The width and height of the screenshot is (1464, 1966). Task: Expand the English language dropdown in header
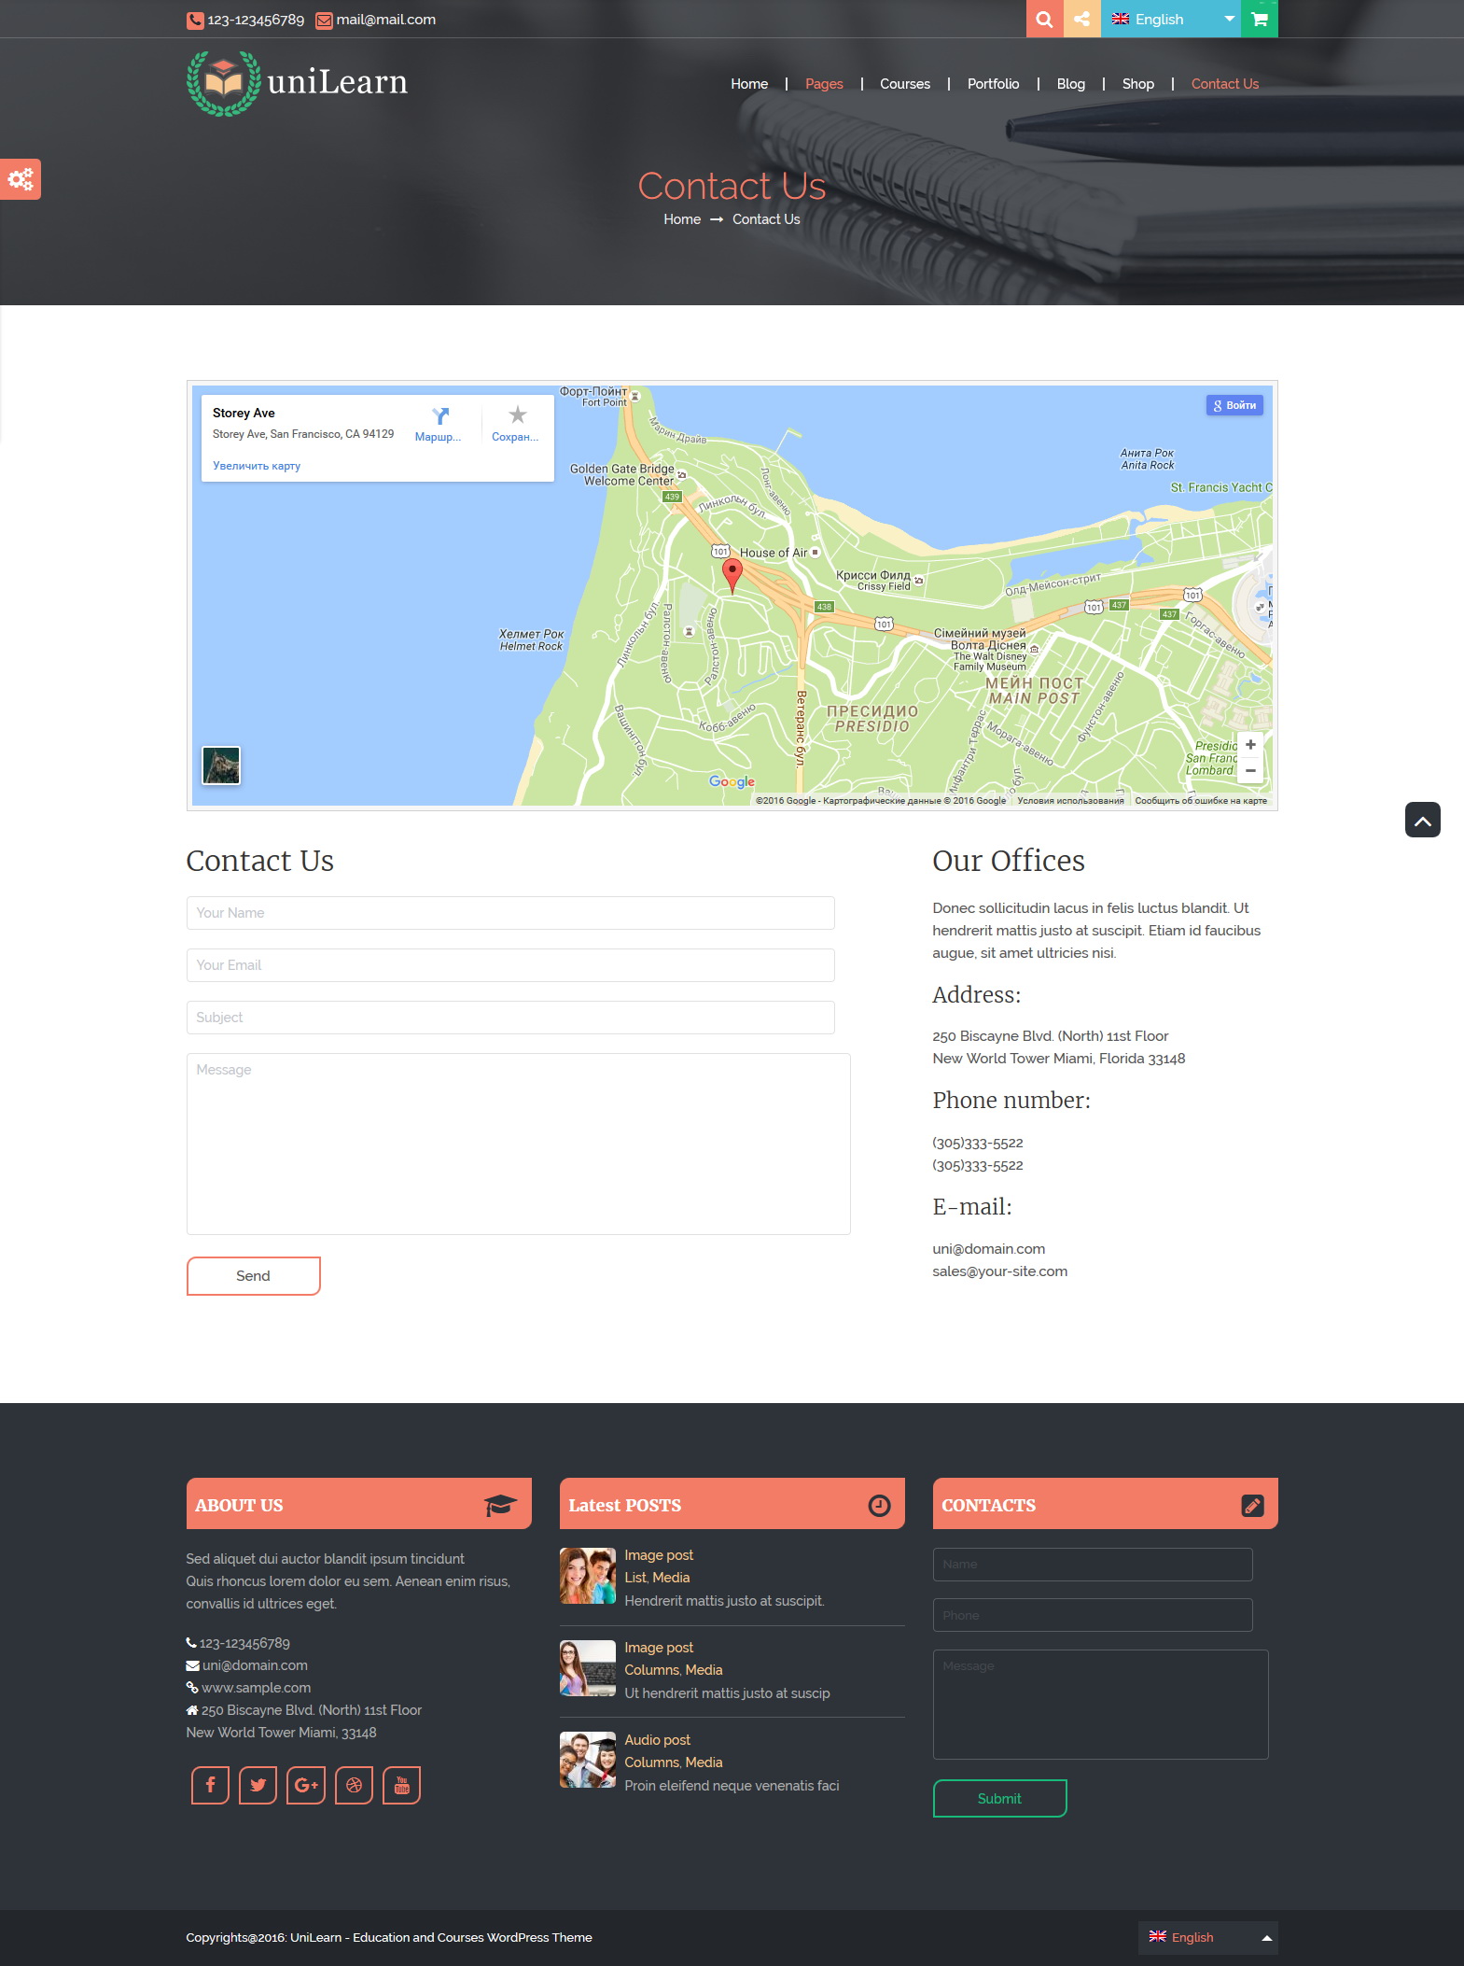(x=1171, y=19)
